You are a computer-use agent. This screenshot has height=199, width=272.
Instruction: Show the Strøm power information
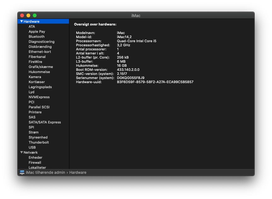point(33,132)
